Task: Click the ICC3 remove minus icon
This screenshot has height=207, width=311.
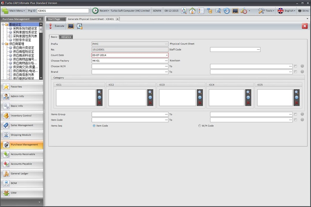Action: [x=200, y=97]
